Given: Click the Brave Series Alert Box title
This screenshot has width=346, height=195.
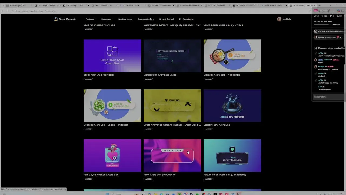Looking at the screenshot, I should click(x=223, y=25).
